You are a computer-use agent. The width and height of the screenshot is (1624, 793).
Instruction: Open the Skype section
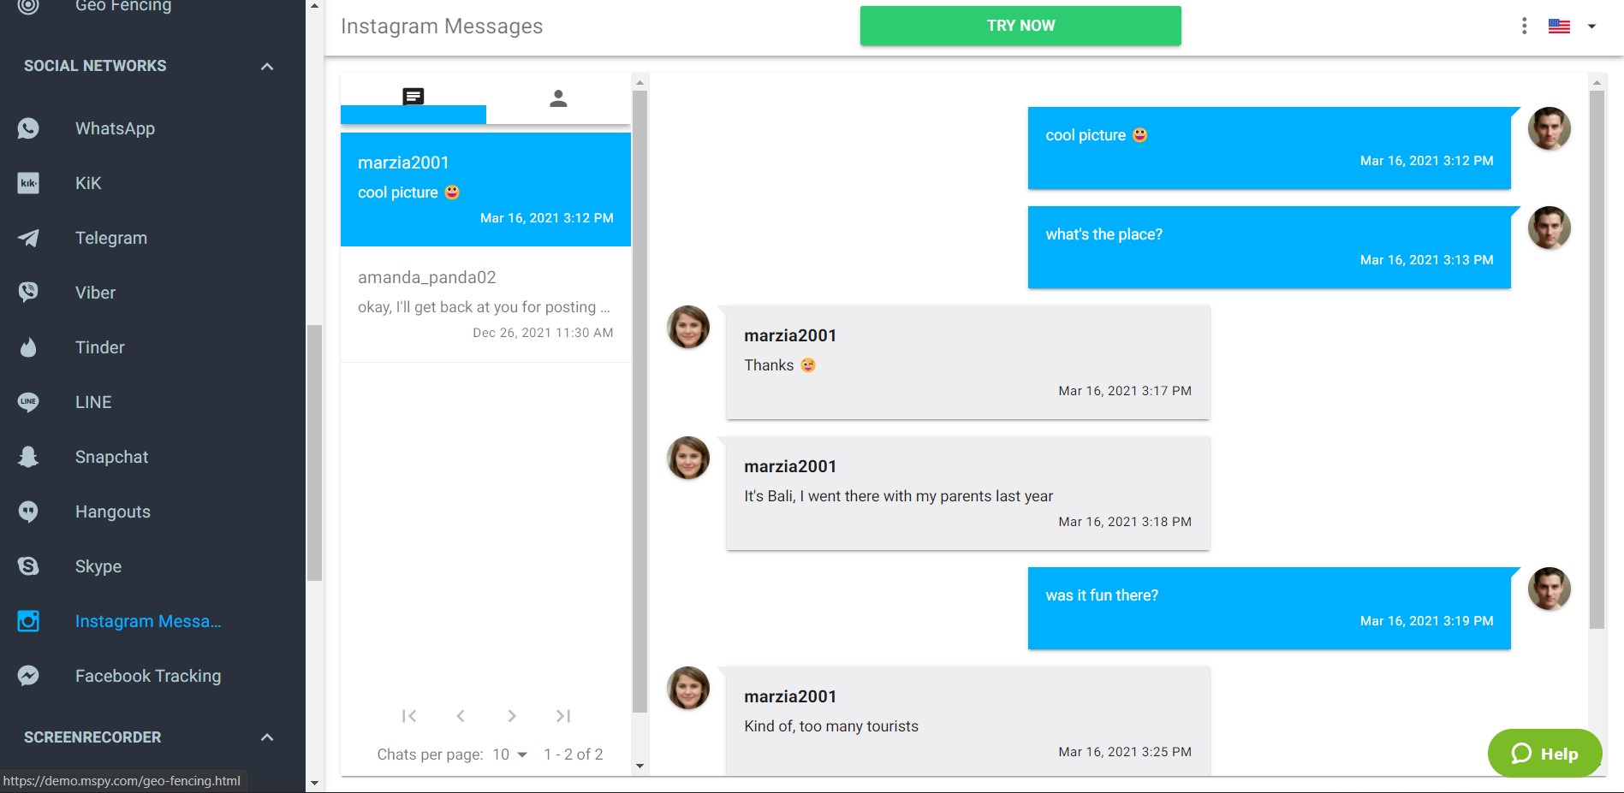click(x=98, y=566)
